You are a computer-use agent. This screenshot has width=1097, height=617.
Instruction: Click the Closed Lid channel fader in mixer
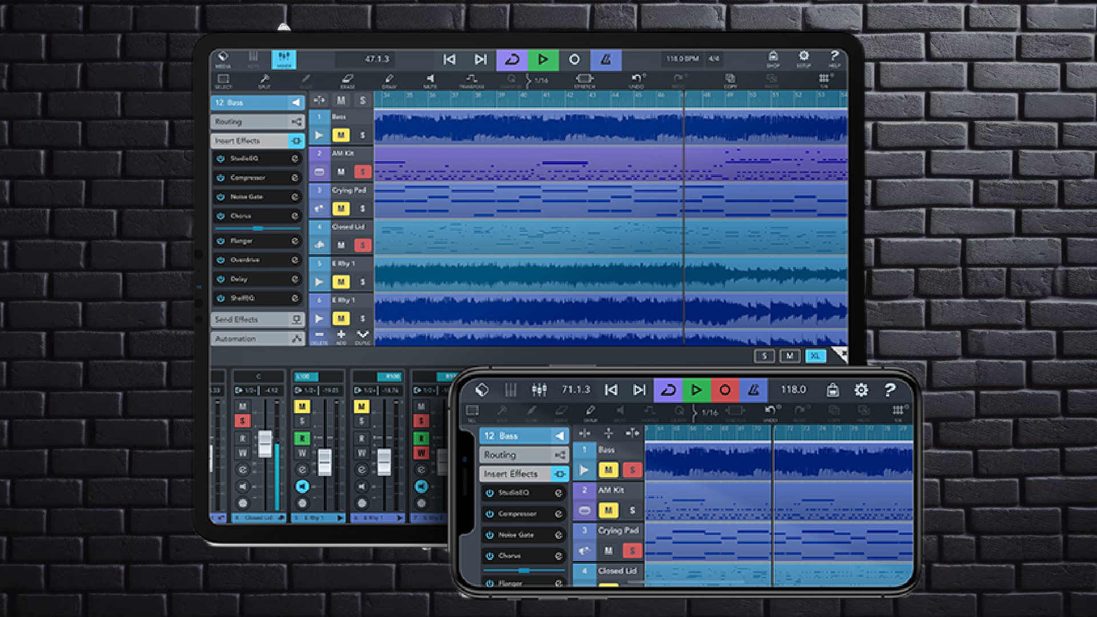pyautogui.click(x=265, y=443)
